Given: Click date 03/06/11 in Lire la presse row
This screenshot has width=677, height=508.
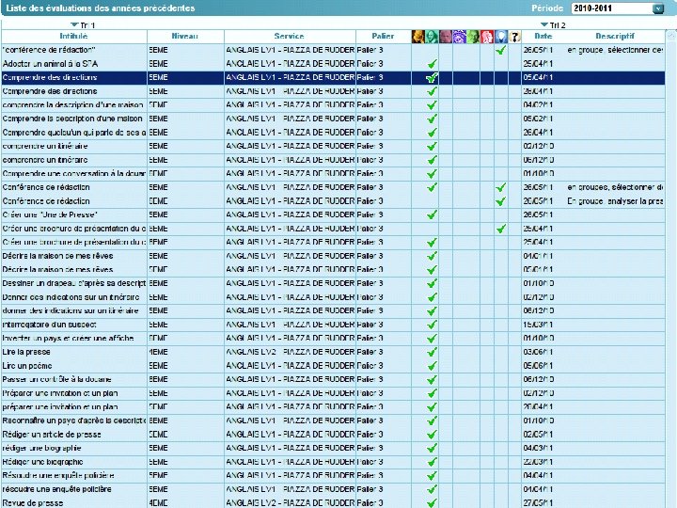Looking at the screenshot, I should click(x=539, y=352).
